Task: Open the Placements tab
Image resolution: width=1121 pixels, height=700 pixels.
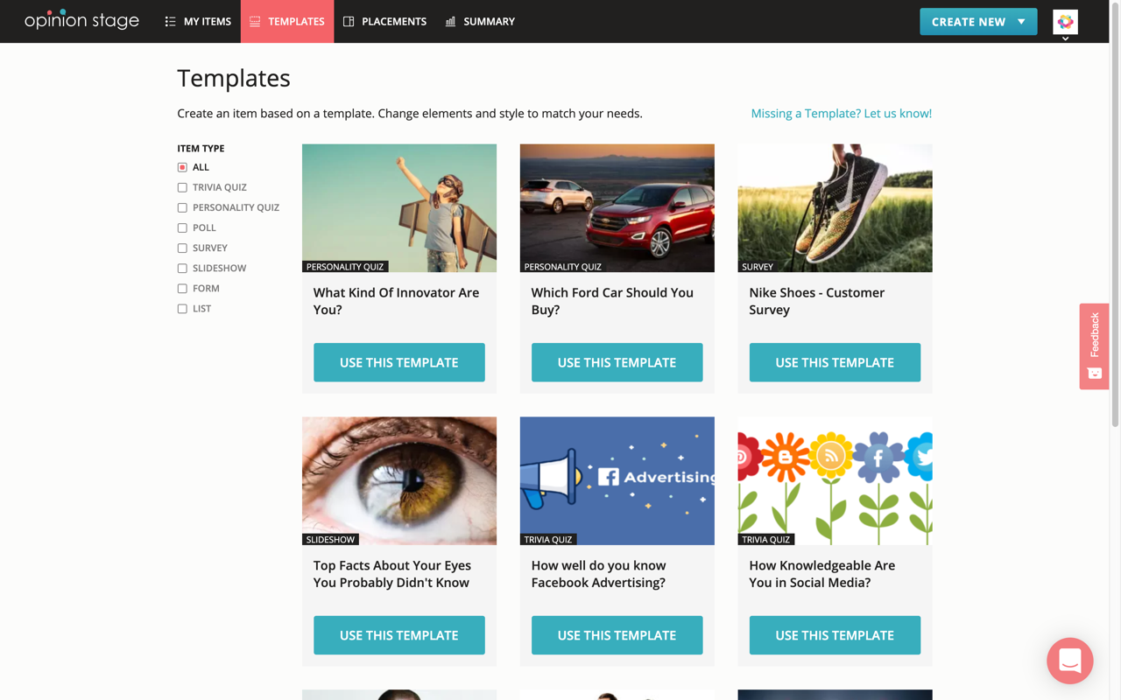Action: click(384, 21)
